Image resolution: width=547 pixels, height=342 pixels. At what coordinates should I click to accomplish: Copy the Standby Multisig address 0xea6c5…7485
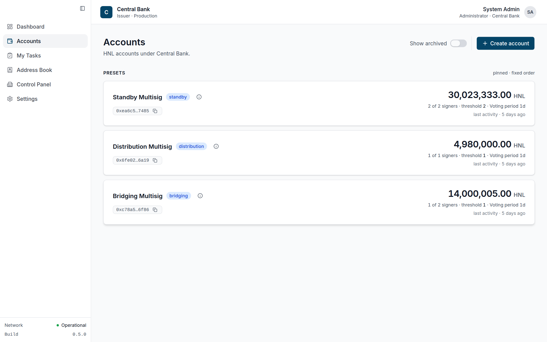pos(155,111)
